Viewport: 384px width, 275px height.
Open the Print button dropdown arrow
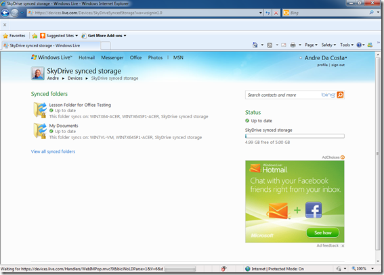coord(300,45)
